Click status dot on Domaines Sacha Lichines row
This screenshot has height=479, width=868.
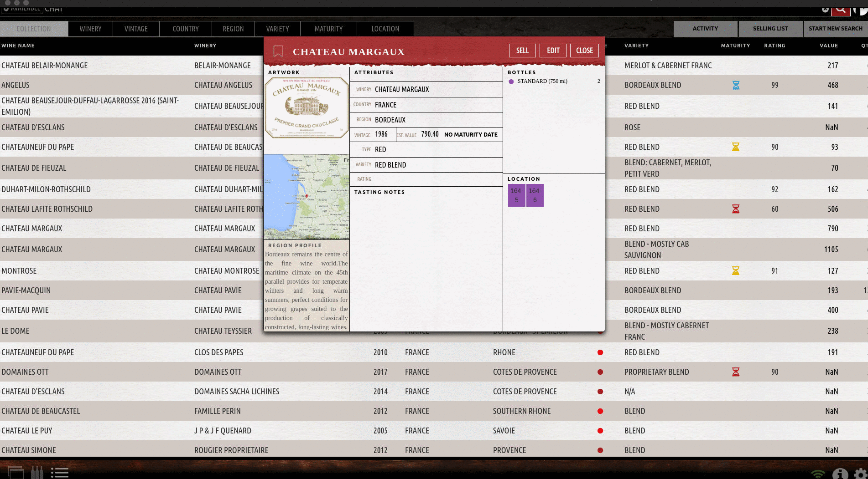click(x=600, y=392)
